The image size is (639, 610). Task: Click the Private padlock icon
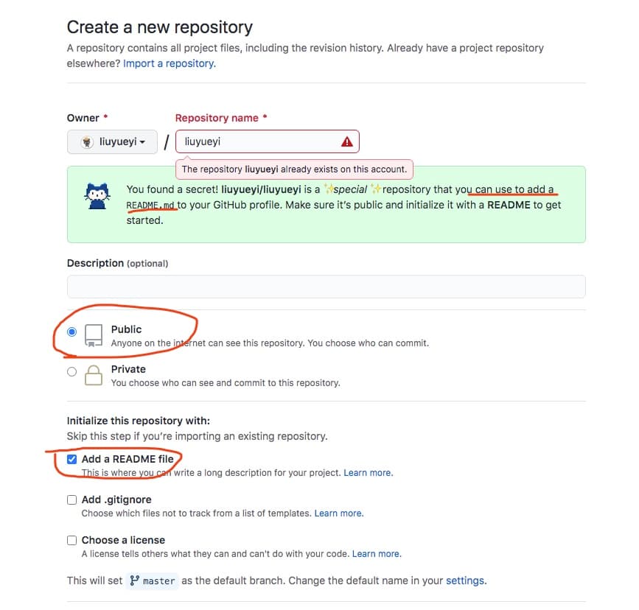94,375
